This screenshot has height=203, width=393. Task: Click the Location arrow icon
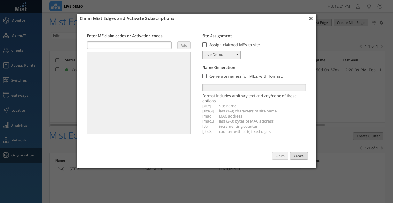(6, 110)
